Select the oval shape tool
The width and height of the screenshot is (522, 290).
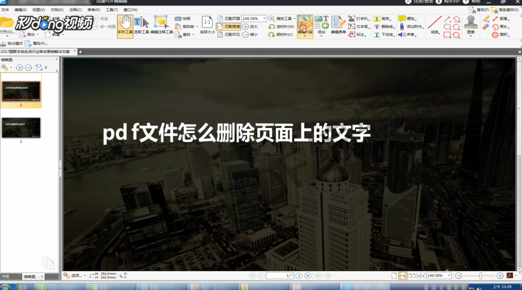coord(447,27)
